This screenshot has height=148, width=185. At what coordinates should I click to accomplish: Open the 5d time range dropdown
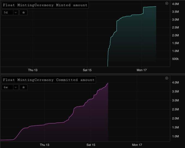pos(16,13)
